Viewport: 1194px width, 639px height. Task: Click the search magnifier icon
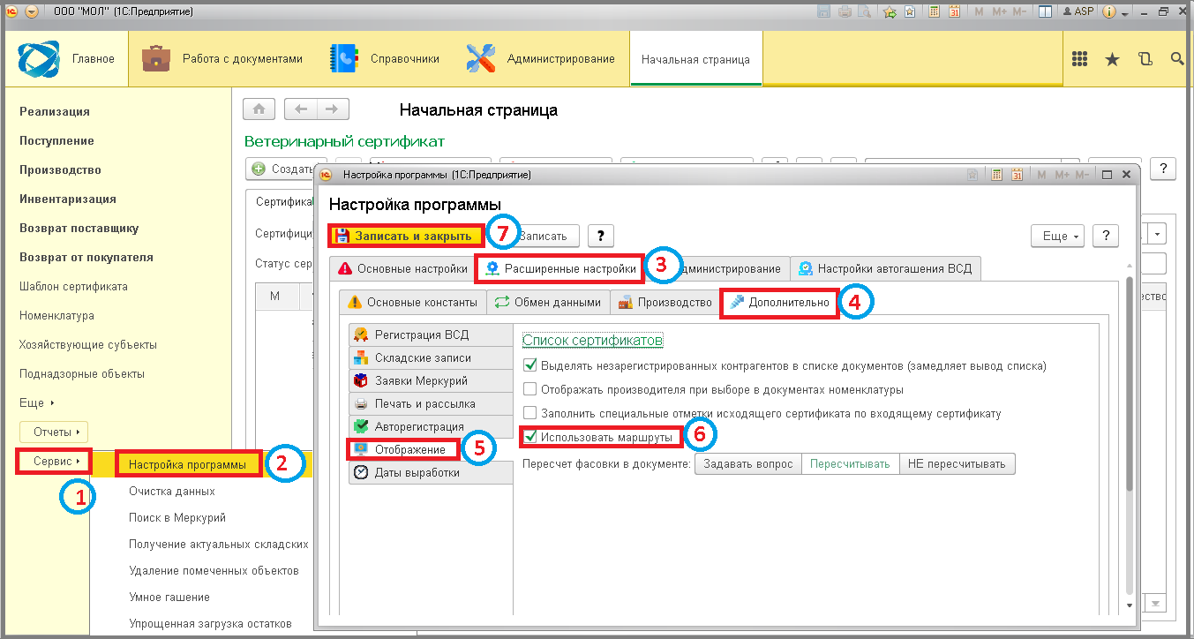pos(1176,59)
